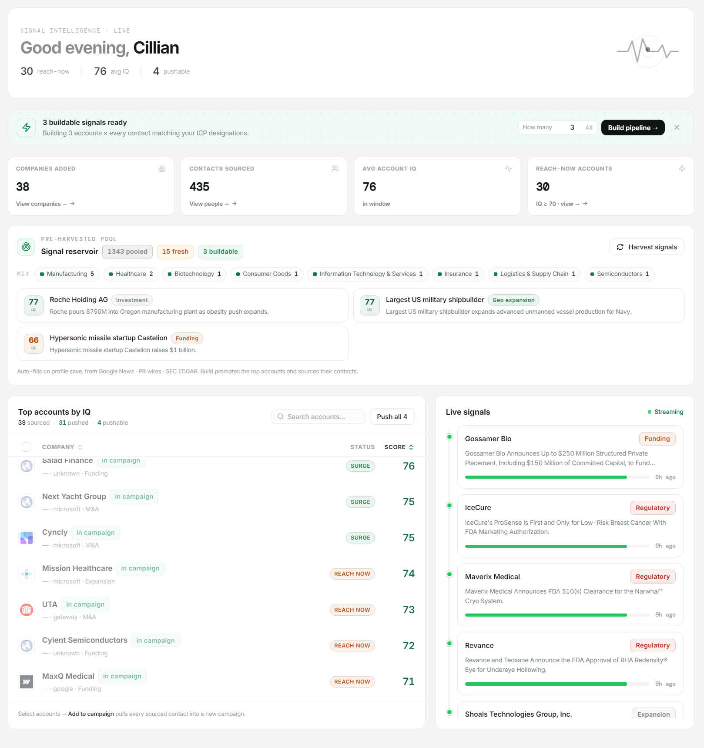Image resolution: width=704 pixels, height=748 pixels.
Task: Click the UTA company logo
Action: (x=27, y=610)
